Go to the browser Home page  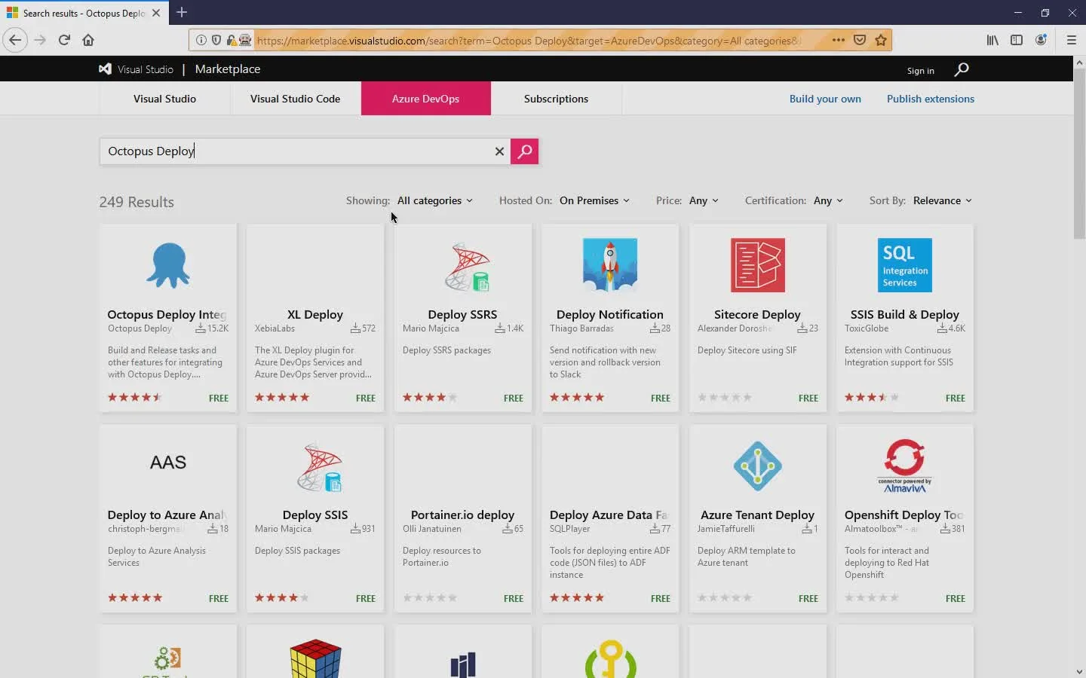coord(88,40)
